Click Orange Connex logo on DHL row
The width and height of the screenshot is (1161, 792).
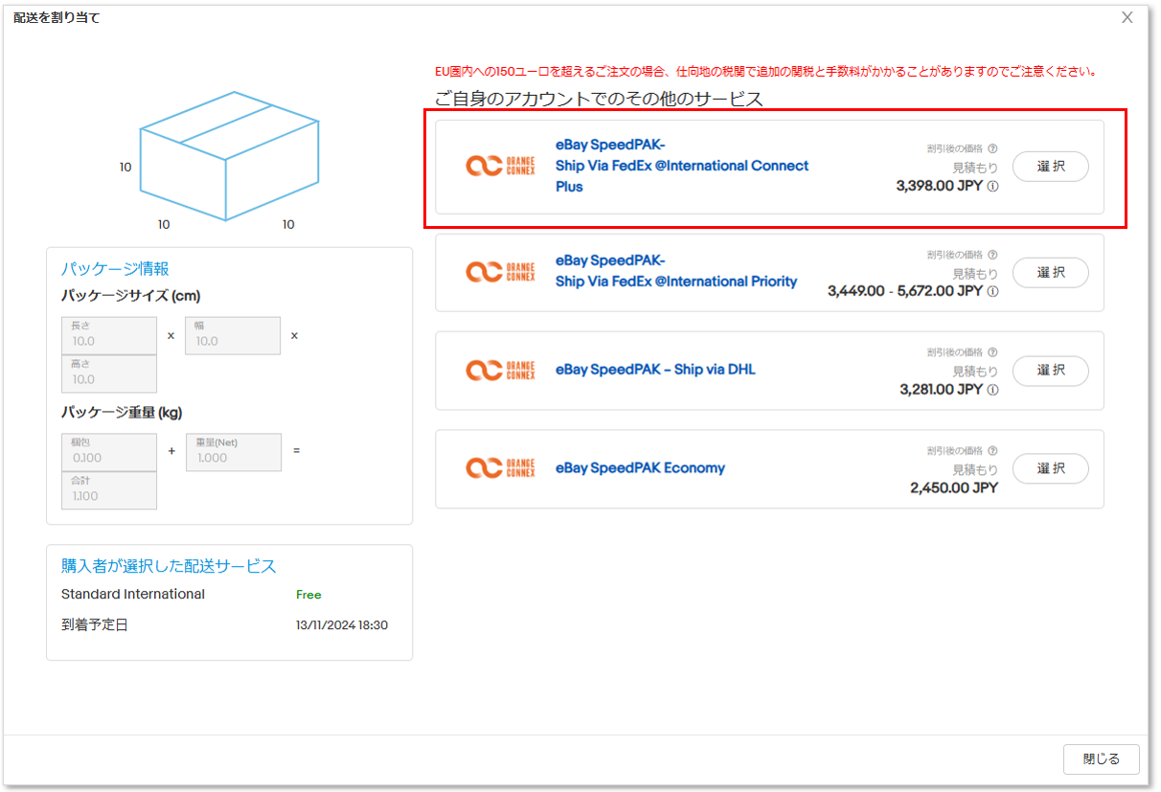tap(500, 370)
